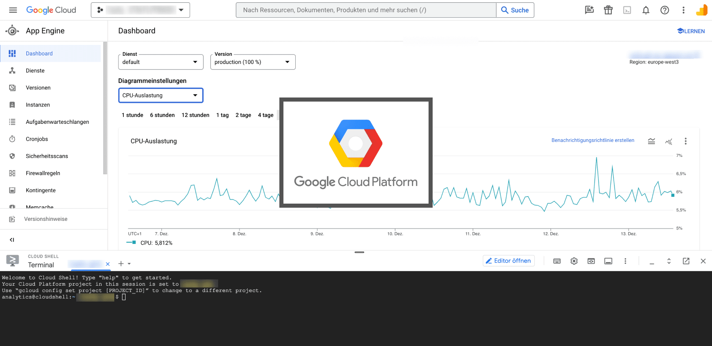Open Sicherheitsscans in the sidebar

[x=50, y=156]
